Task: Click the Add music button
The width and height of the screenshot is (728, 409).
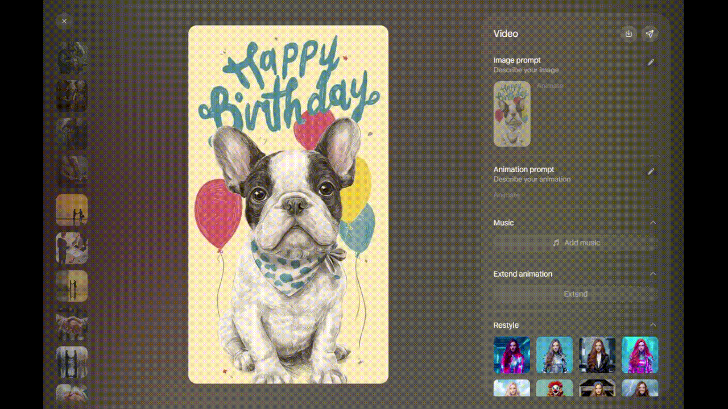Action: click(576, 243)
